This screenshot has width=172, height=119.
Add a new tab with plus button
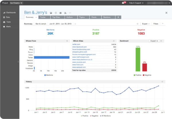(118, 17)
